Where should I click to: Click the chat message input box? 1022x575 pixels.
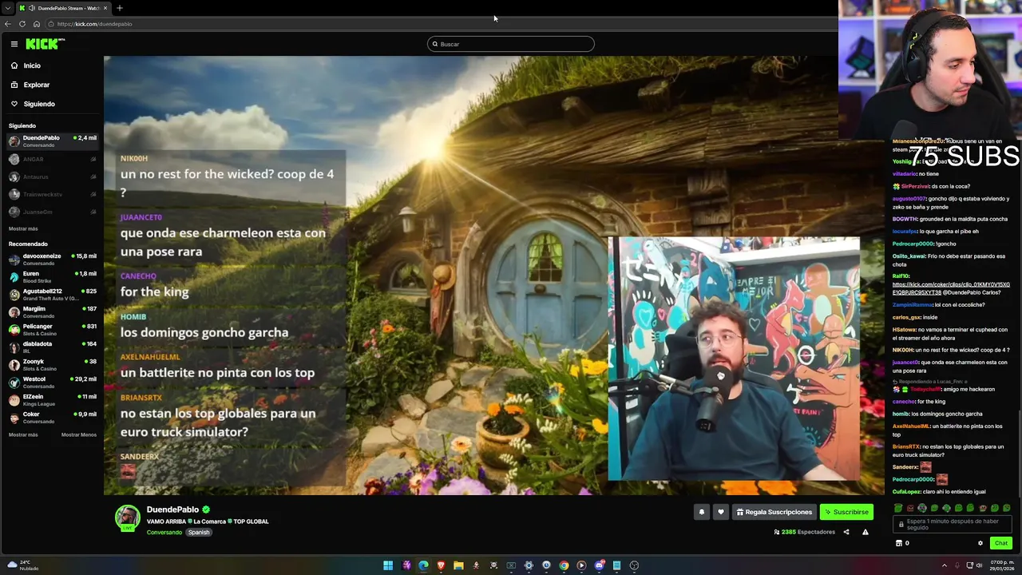[953, 525]
